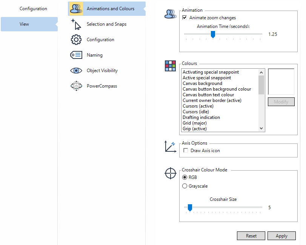The image size is (306, 245).
Task: Click the Animation Time slider handle
Action: coord(213,34)
